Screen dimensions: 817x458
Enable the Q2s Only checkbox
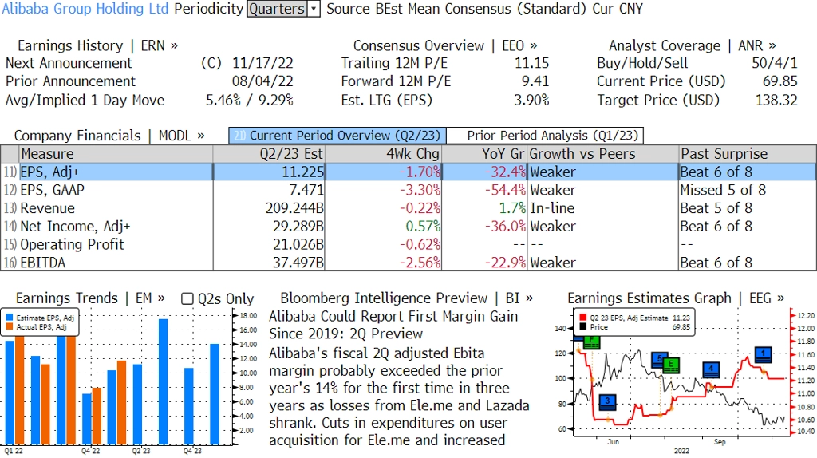(187, 298)
